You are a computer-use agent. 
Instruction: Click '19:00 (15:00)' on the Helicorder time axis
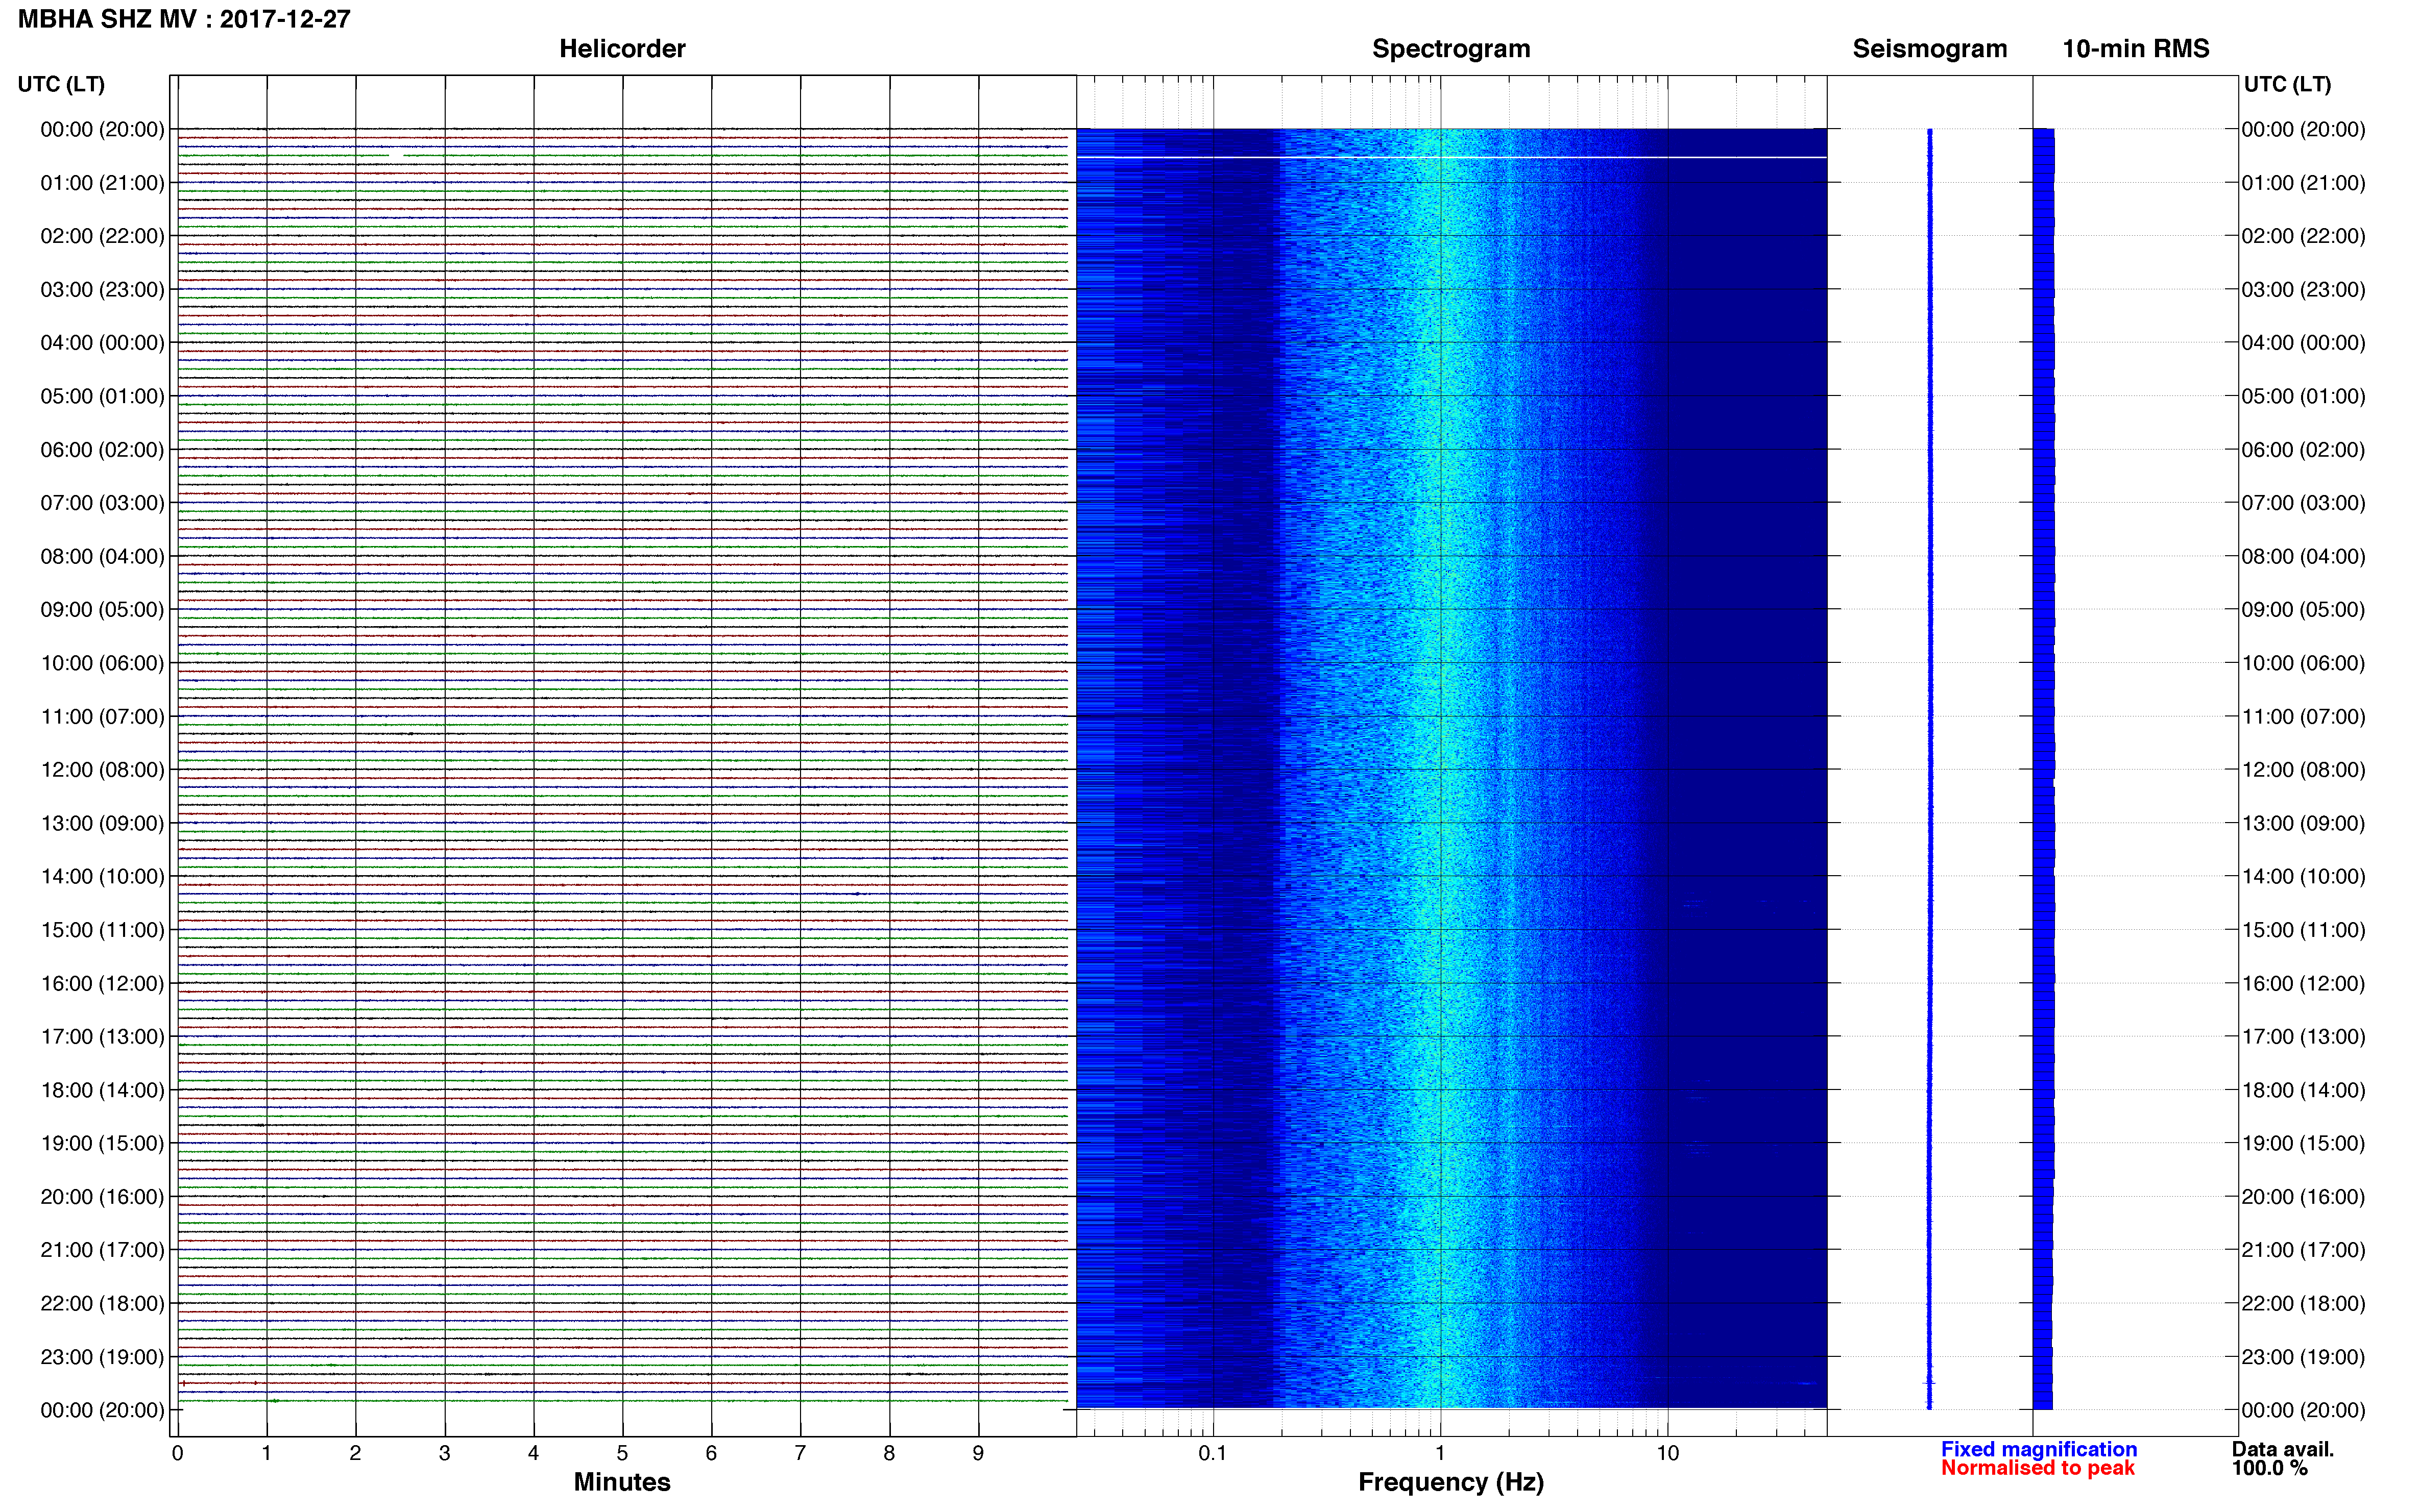point(102,1143)
